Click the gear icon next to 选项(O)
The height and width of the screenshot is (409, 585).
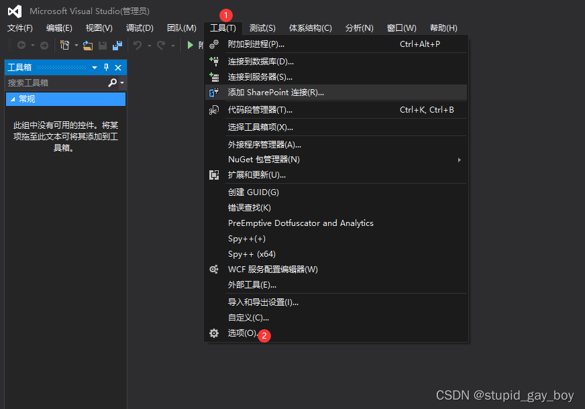[x=214, y=333]
